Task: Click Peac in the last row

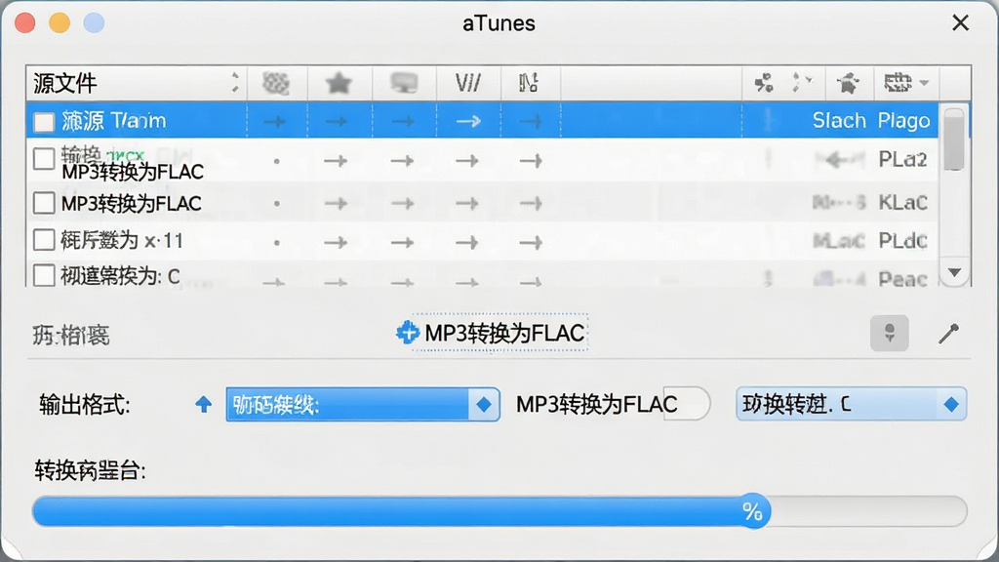Action: [902, 278]
